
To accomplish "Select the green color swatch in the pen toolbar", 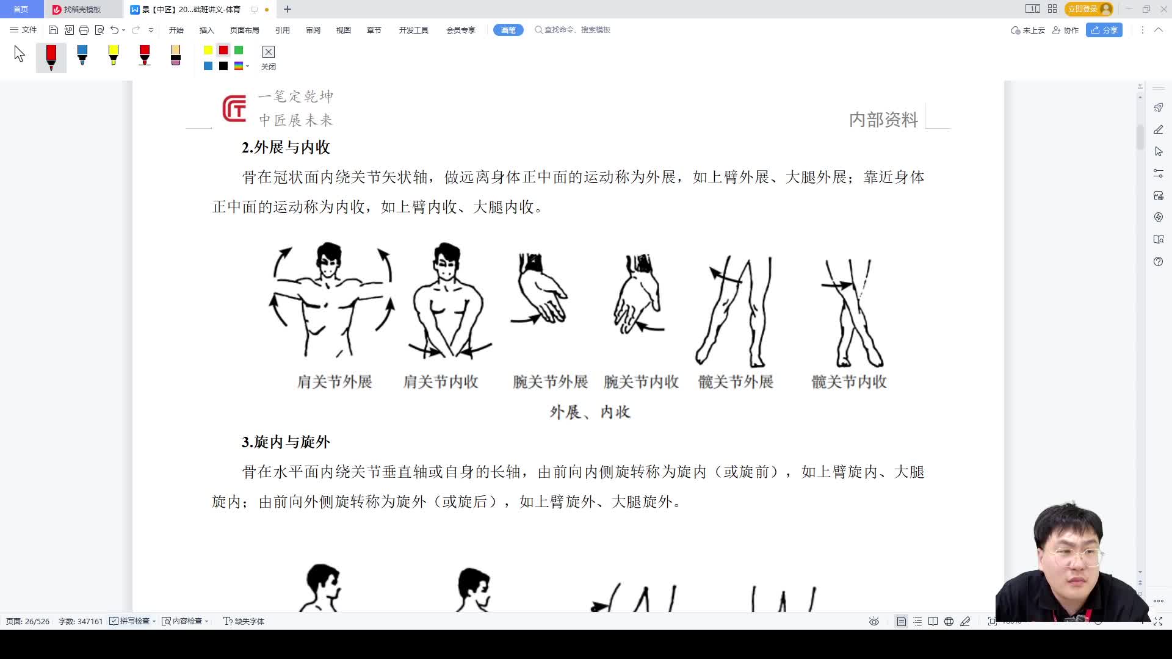I will tap(238, 51).
